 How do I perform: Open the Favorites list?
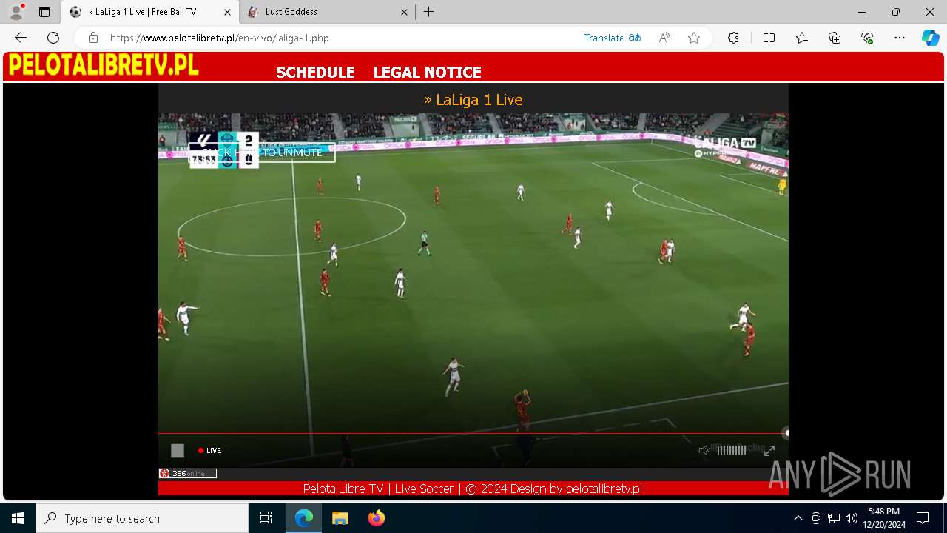click(802, 38)
